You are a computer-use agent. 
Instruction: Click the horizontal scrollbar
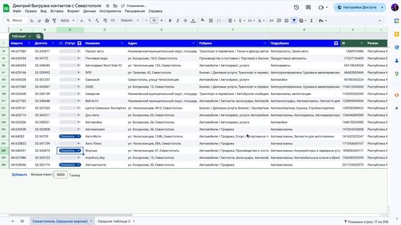[70, 215]
